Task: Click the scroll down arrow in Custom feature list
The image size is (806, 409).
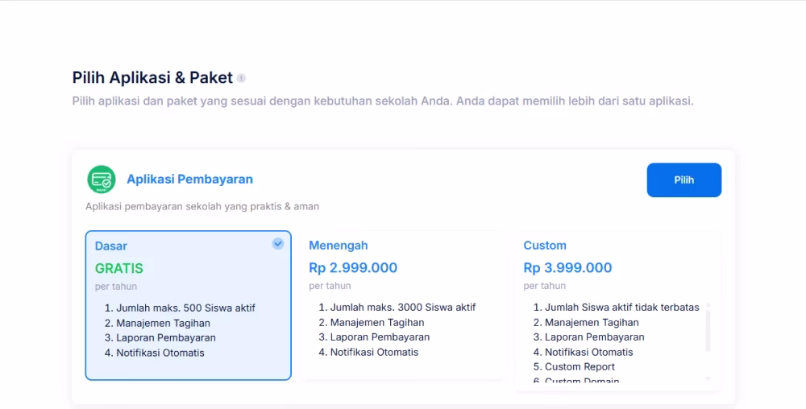Action: 708,378
